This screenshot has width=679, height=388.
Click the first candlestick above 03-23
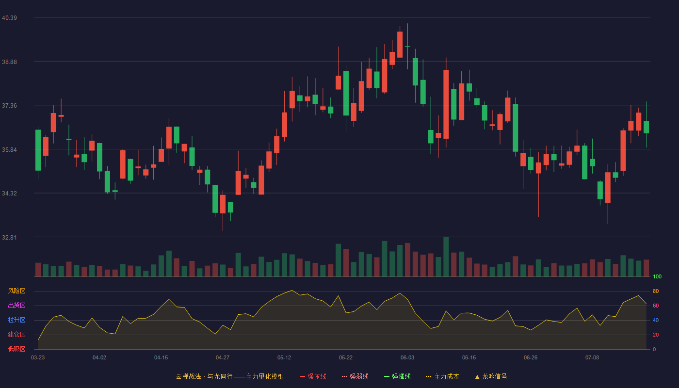[x=38, y=150]
